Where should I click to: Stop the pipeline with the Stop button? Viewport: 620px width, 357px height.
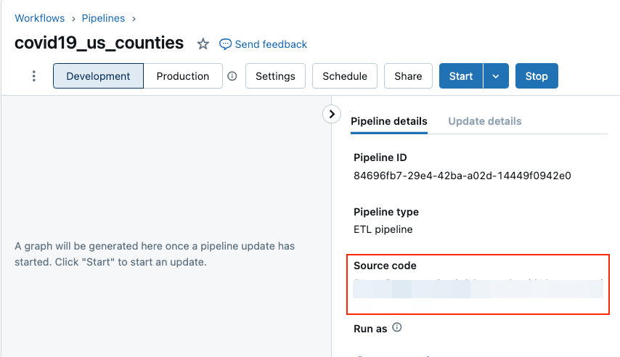537,76
